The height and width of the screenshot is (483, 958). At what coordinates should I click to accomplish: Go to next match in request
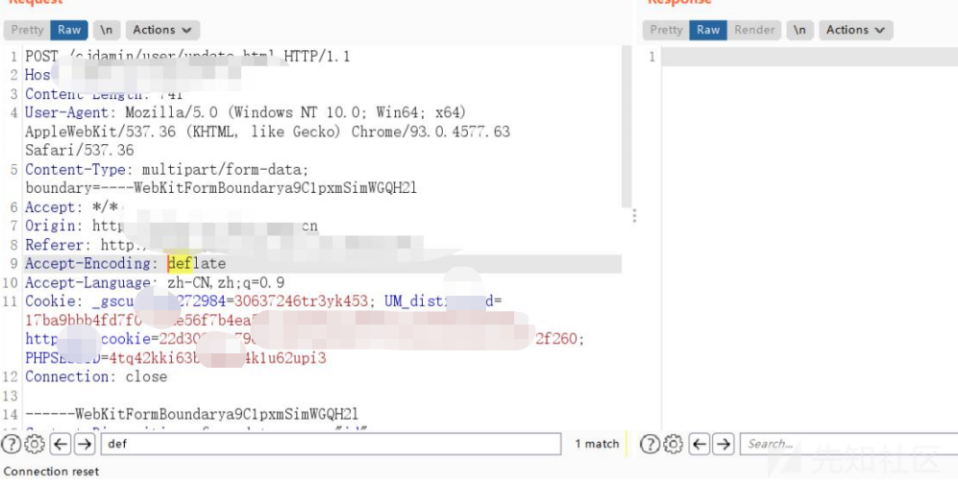pyautogui.click(x=85, y=444)
